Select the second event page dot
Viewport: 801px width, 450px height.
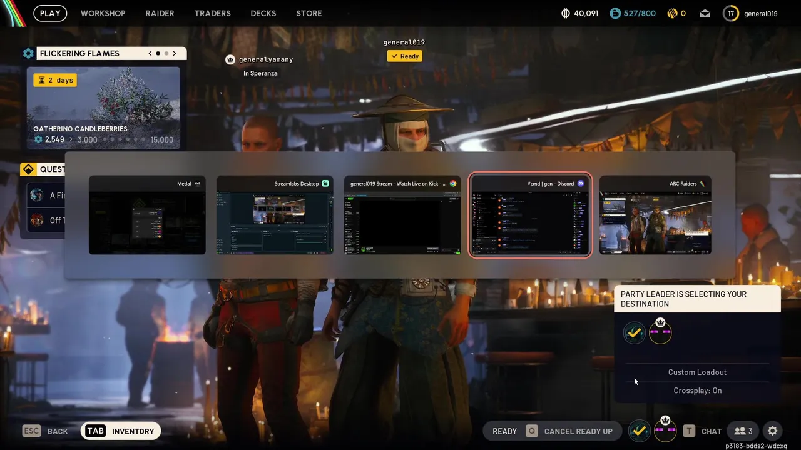(166, 53)
